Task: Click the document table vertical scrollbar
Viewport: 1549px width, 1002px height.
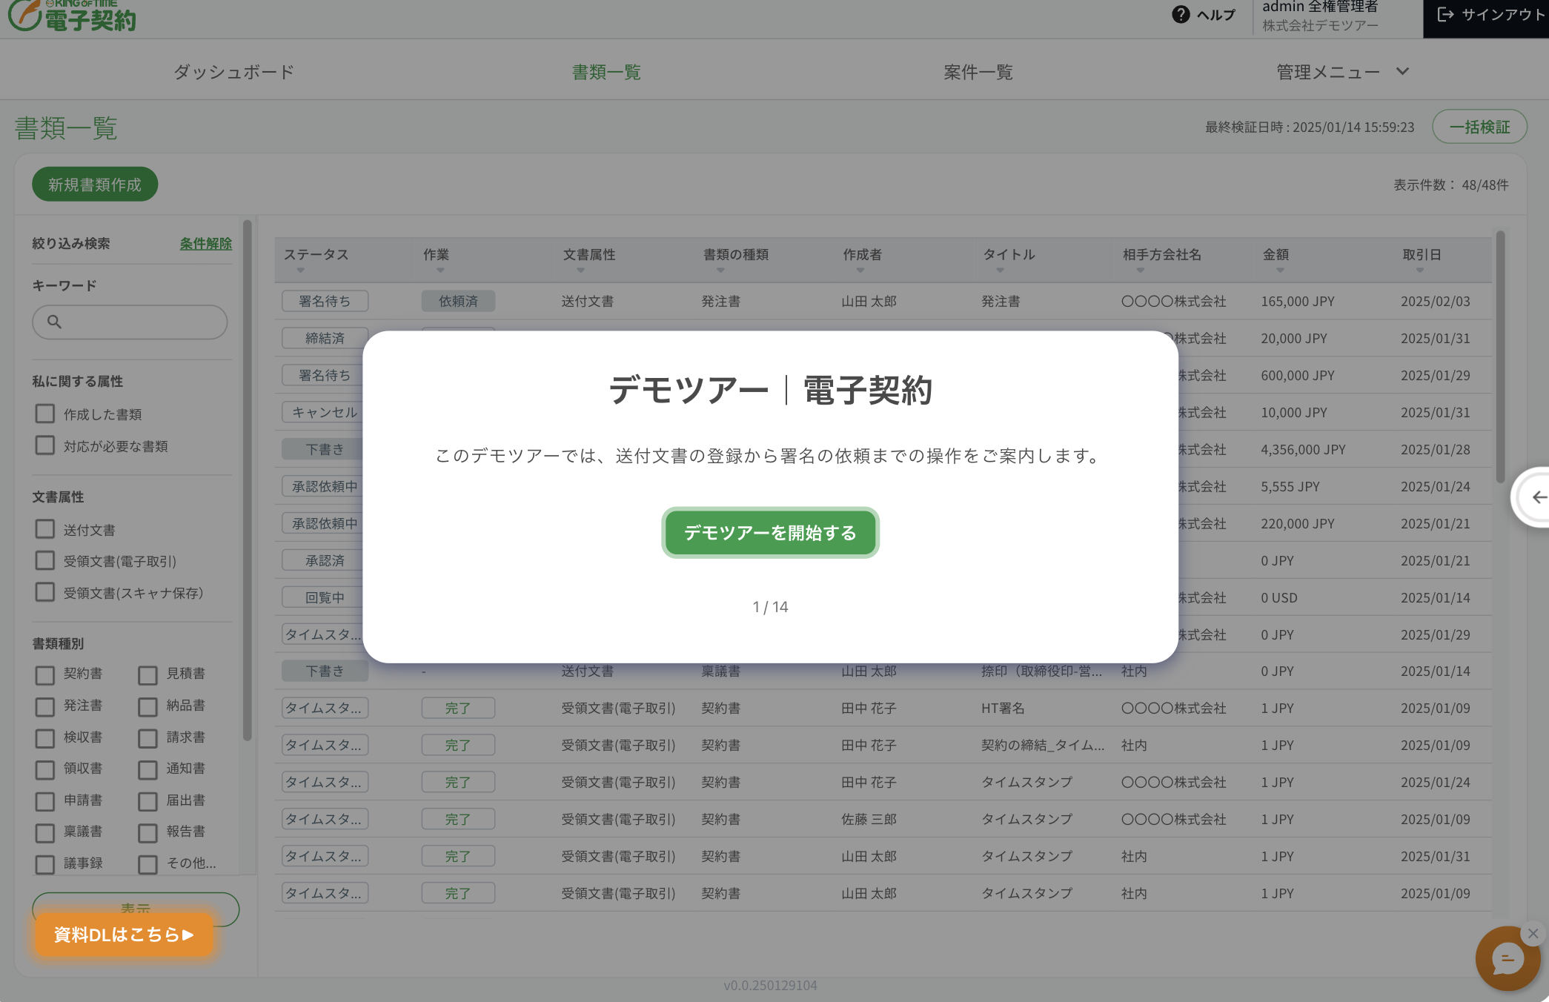Action: [x=1500, y=356]
